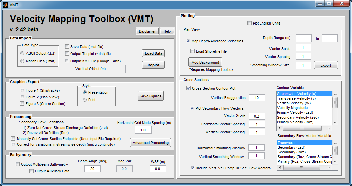This screenshot has height=186, width=352.
Task: Enable Save Data (.mat file) checkbox
Action: click(67, 47)
